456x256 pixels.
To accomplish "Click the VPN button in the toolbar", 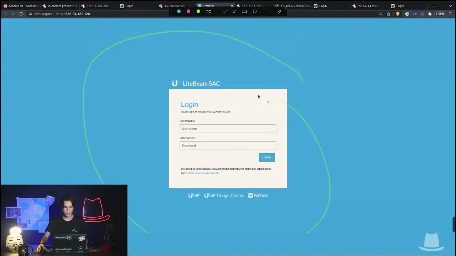I will 440,14.
